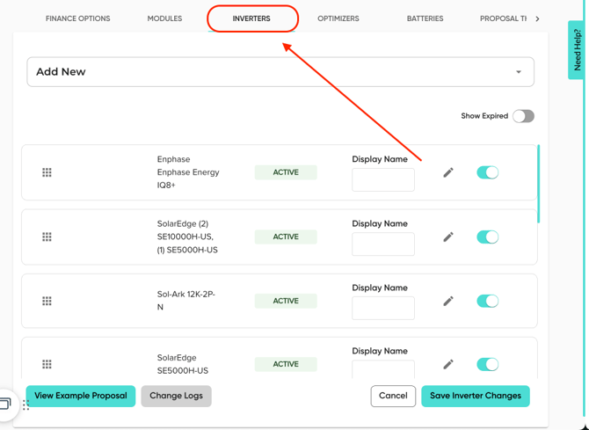Enable the Show Expired toggle
Image resolution: width=589 pixels, height=430 pixels.
pos(523,116)
